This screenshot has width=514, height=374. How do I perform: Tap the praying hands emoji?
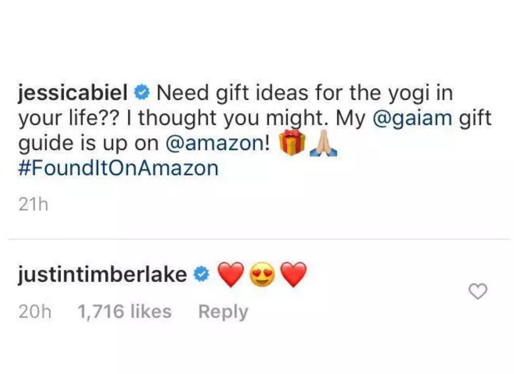click(323, 143)
